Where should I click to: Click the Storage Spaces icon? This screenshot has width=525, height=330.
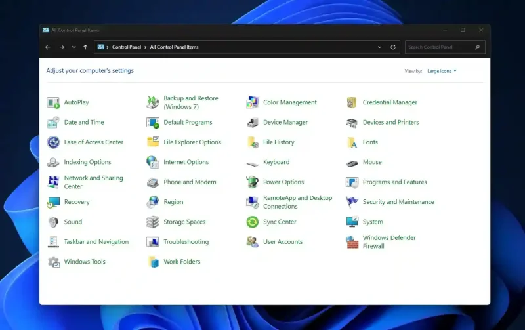point(153,222)
